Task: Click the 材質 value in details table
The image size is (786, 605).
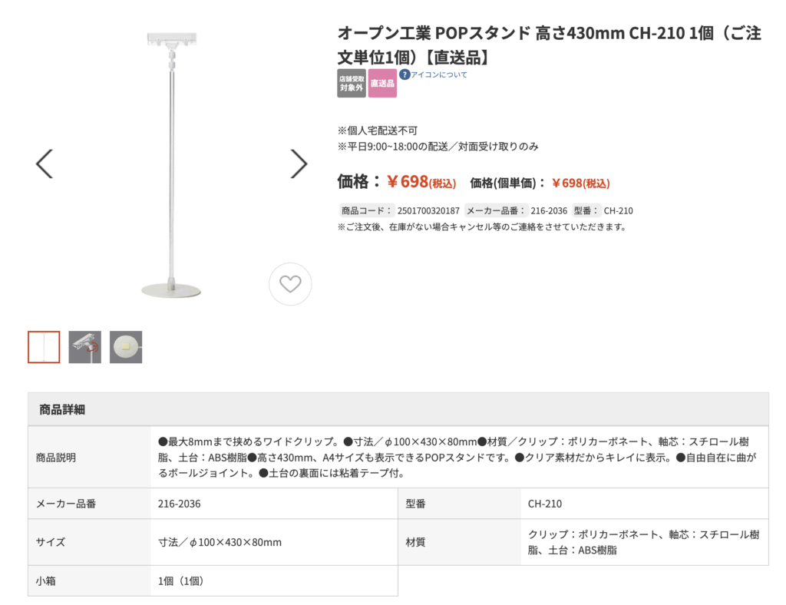Action: (x=643, y=542)
